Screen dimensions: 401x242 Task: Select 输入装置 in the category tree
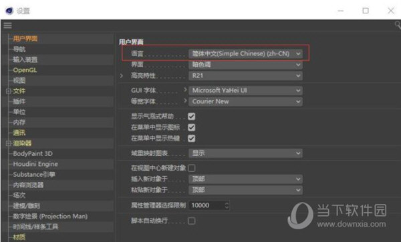tap(25, 60)
